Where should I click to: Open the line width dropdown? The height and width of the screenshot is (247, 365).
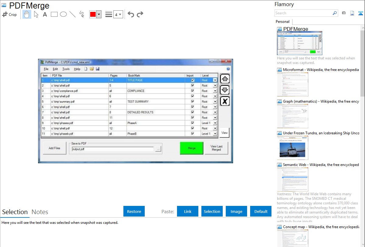pos(118,14)
